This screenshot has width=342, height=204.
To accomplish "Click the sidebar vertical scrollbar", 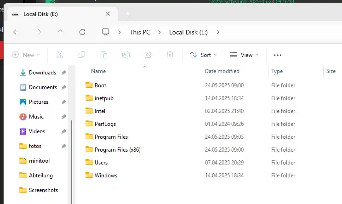I will pyautogui.click(x=72, y=162).
